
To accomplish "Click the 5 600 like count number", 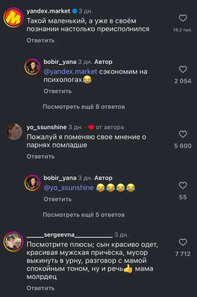I will point(183,146).
